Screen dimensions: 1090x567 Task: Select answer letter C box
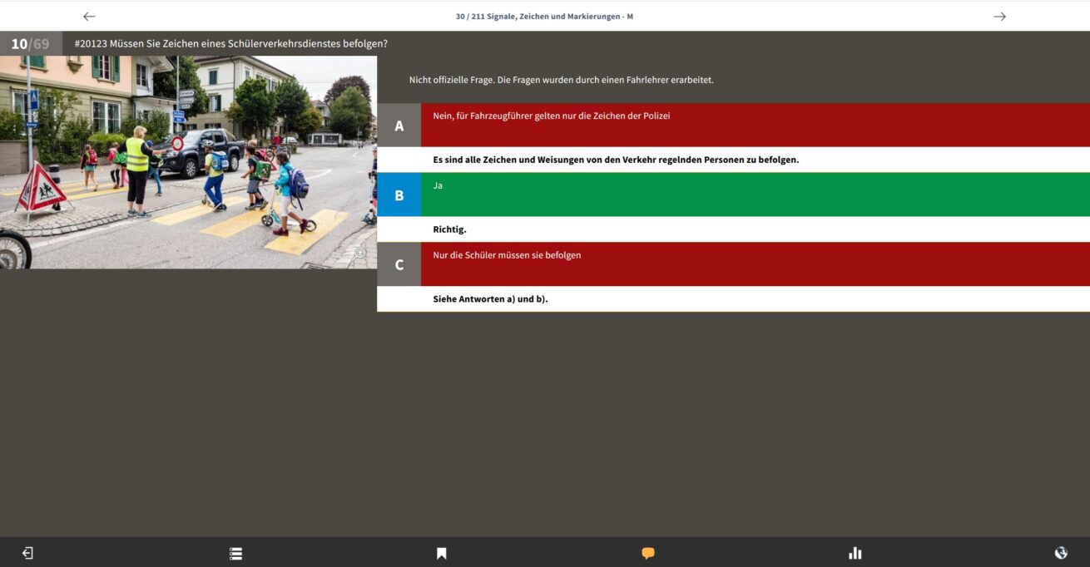399,264
